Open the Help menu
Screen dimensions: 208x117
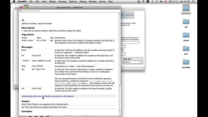click(110, 1)
